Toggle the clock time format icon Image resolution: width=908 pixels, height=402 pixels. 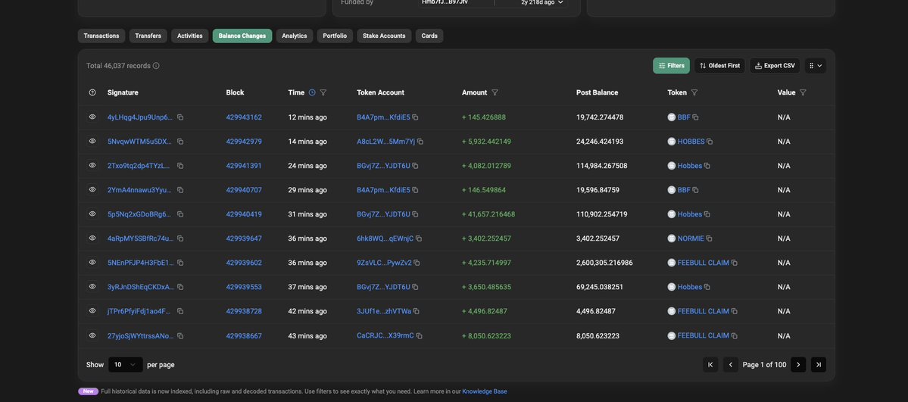[x=312, y=92]
